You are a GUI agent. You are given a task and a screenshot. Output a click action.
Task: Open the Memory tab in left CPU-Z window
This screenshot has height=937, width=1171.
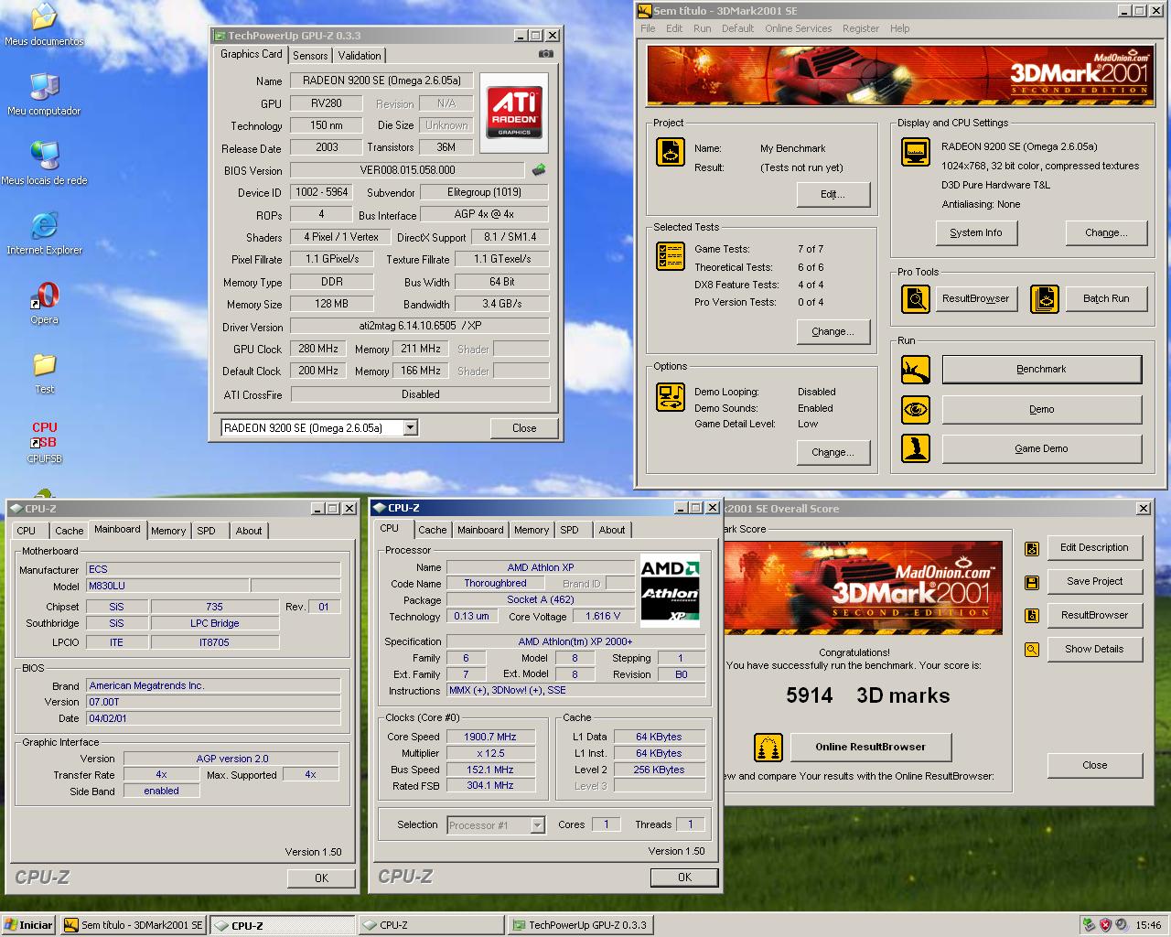[x=168, y=531]
